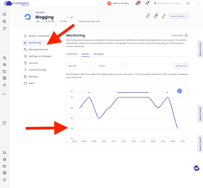The height and width of the screenshot is (188, 203).
Task: Open the announcements megaphone icon
Action: (147, 4)
